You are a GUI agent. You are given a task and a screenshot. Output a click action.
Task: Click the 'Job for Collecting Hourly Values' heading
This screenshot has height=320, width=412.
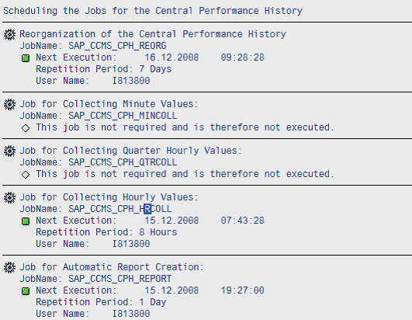click(109, 197)
